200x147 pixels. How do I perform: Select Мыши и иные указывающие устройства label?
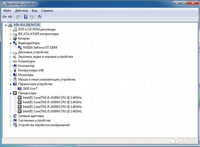click(47, 80)
